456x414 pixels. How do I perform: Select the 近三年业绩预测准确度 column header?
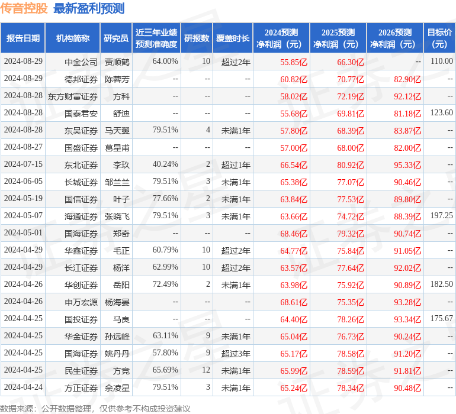[x=156, y=38]
